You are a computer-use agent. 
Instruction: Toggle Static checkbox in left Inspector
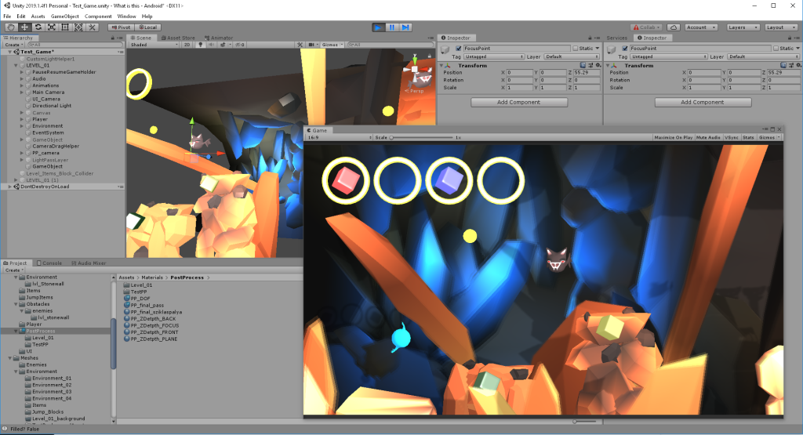(x=575, y=49)
